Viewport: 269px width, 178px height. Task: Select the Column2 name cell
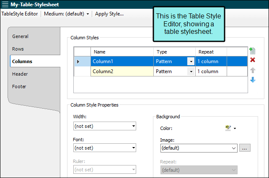tap(122, 71)
